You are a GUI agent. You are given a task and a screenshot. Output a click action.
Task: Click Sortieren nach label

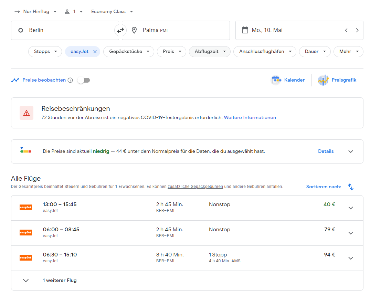(x=324, y=187)
